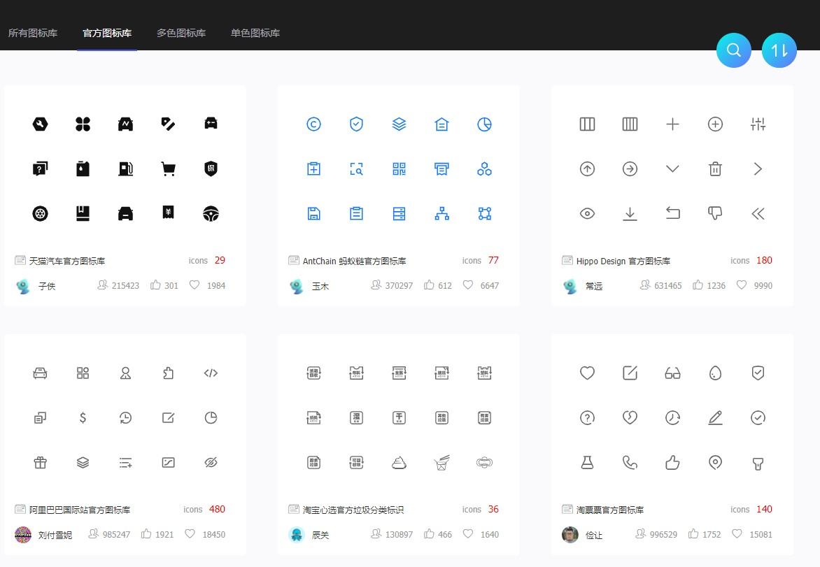Screen dimensions: 820x567
Task: Click author name 子佚
Action: 47,286
